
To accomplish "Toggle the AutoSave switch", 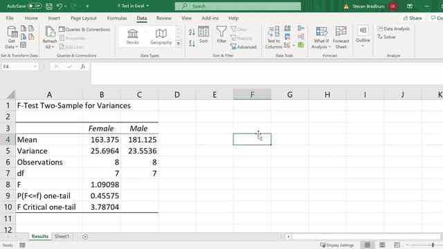I will pos(35,6).
